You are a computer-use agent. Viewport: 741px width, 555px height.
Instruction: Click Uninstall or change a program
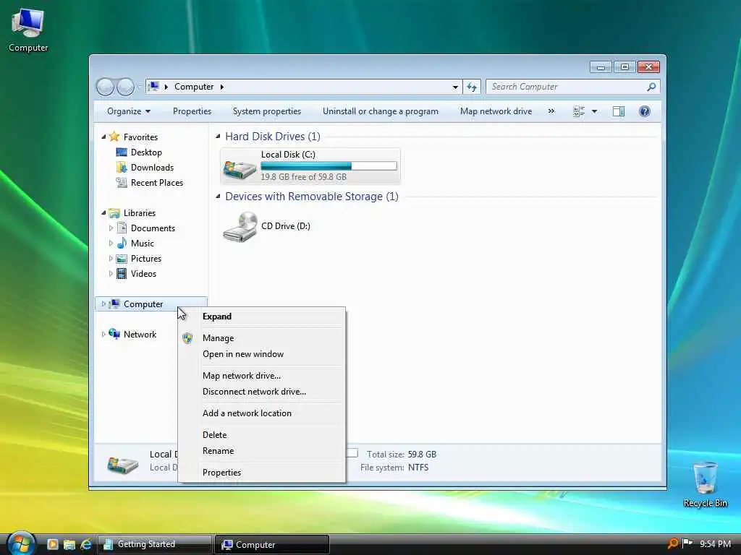point(381,111)
